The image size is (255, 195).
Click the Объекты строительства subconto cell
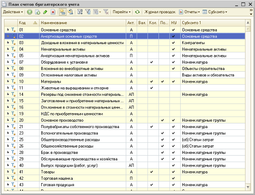213,69
